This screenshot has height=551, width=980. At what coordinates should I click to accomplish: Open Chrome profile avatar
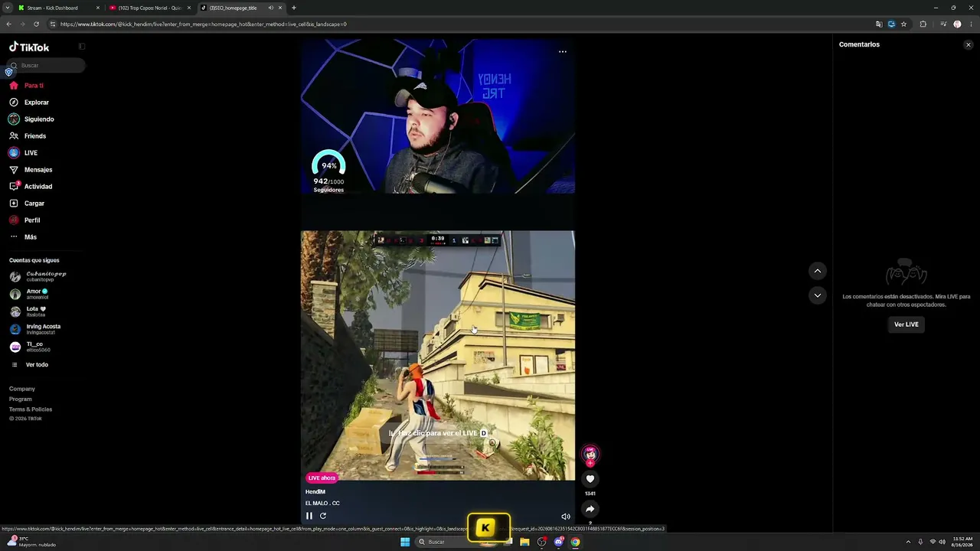[957, 24]
